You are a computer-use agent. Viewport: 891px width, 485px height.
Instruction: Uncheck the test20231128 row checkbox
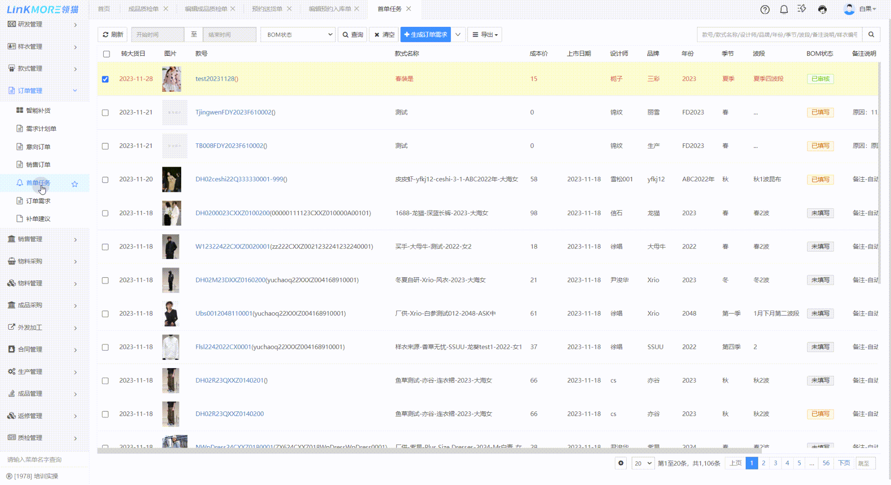coord(105,79)
